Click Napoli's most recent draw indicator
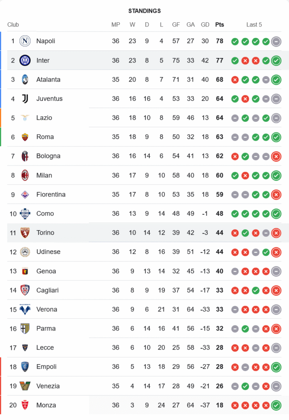Screen dimensions: 289x420 (x=276, y=41)
